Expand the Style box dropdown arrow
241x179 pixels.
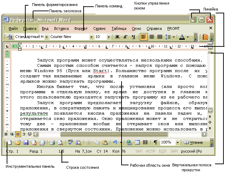[x=46, y=37]
